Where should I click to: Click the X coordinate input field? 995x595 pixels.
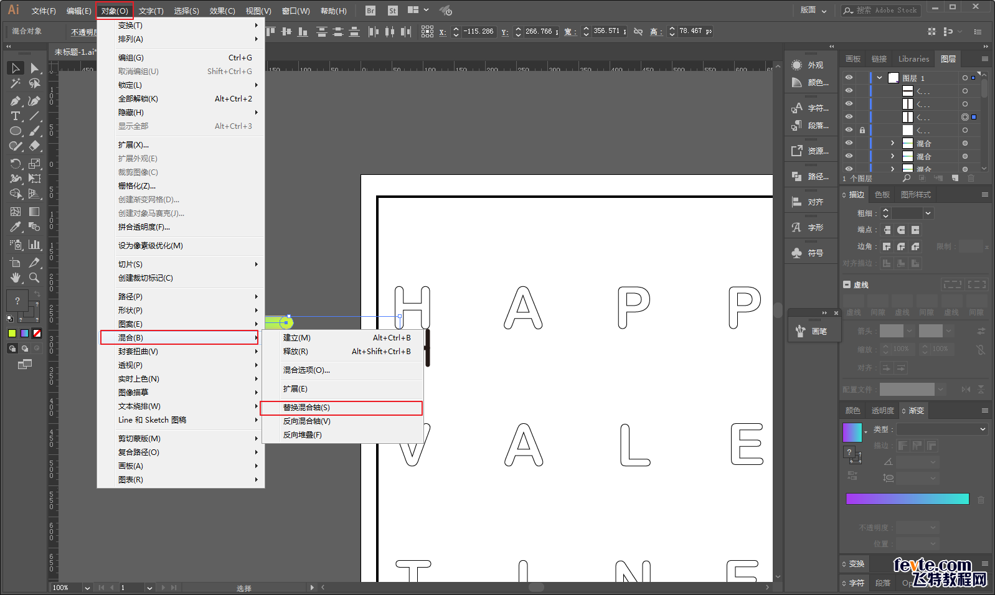(479, 31)
